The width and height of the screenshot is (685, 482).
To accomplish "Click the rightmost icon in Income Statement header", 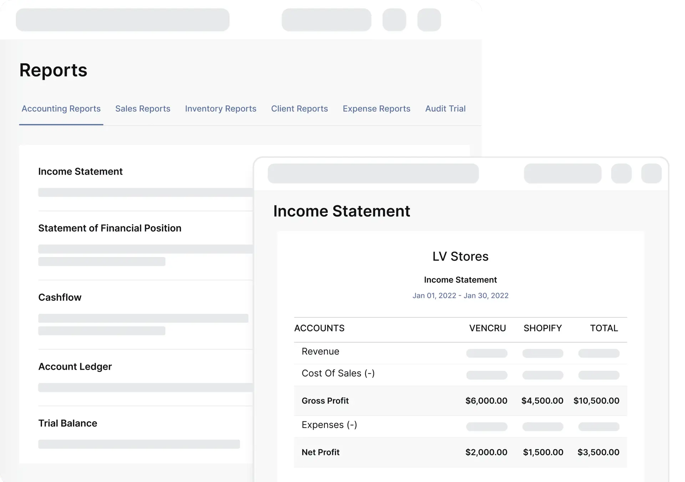I will pos(652,174).
